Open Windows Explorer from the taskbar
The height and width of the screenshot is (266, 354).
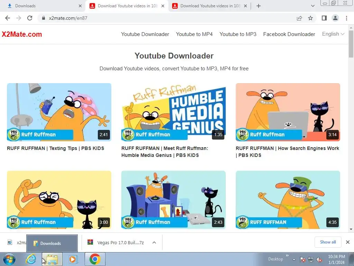point(52,259)
